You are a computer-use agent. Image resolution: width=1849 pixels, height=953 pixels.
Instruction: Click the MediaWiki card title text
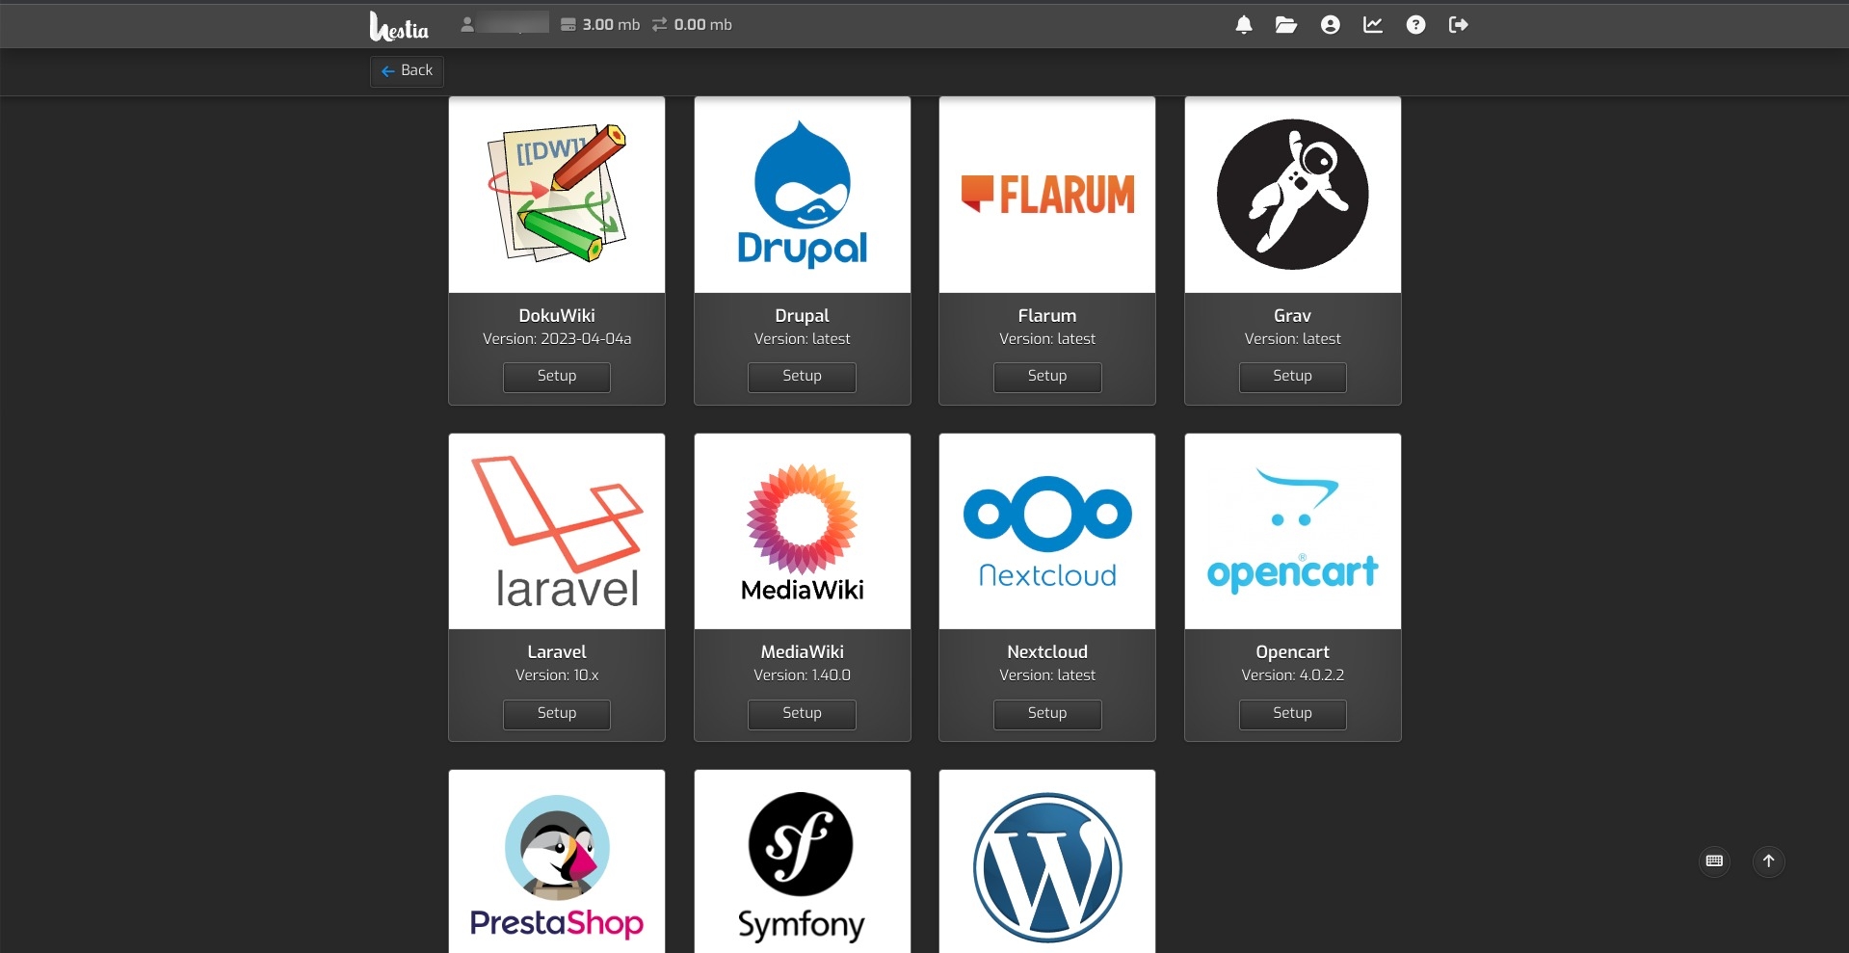tap(802, 652)
